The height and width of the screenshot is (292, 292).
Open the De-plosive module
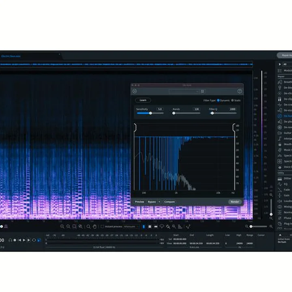(x=285, y=122)
